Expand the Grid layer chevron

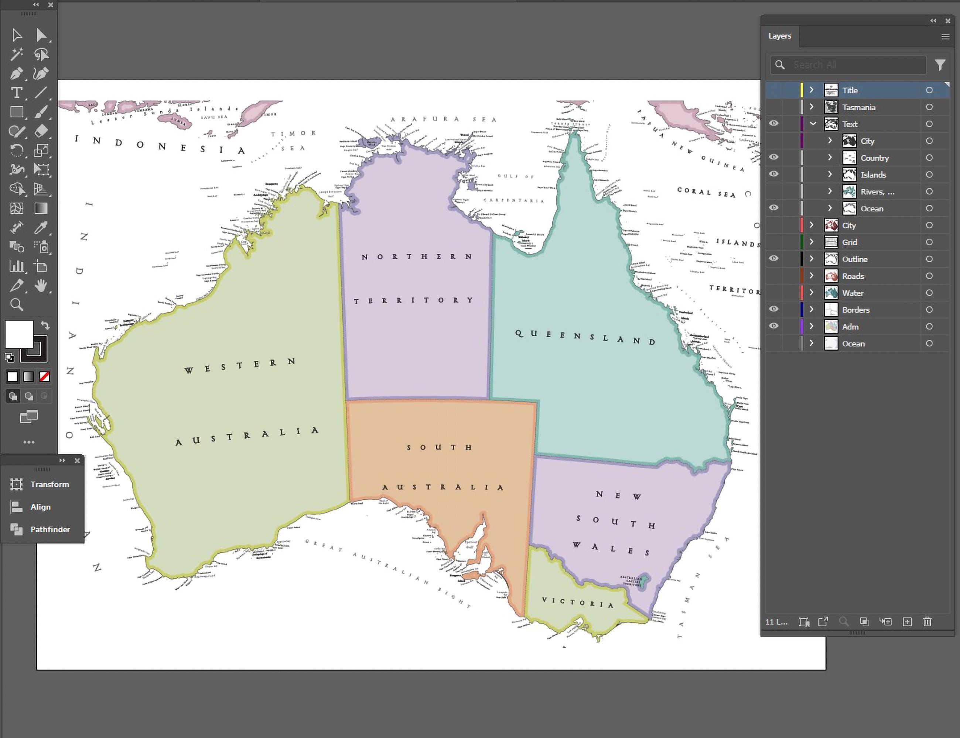[812, 242]
